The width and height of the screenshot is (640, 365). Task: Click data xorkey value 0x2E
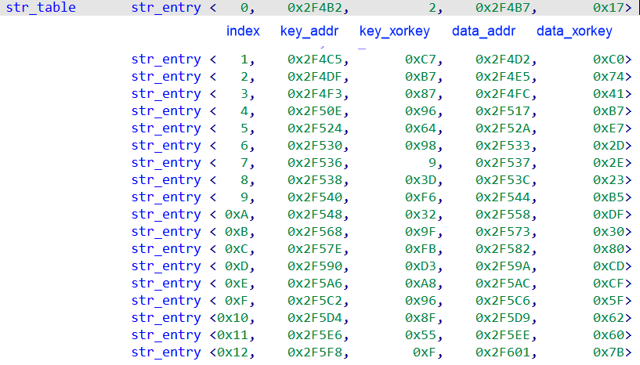click(x=608, y=162)
